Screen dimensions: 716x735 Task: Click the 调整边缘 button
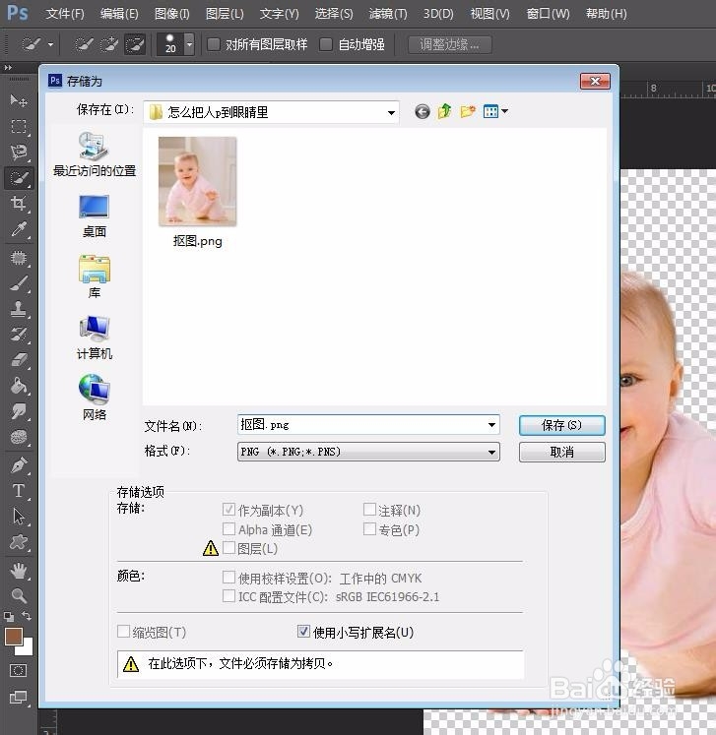(449, 44)
